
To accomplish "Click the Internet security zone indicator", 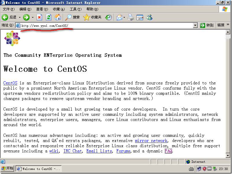I will click(207, 162).
